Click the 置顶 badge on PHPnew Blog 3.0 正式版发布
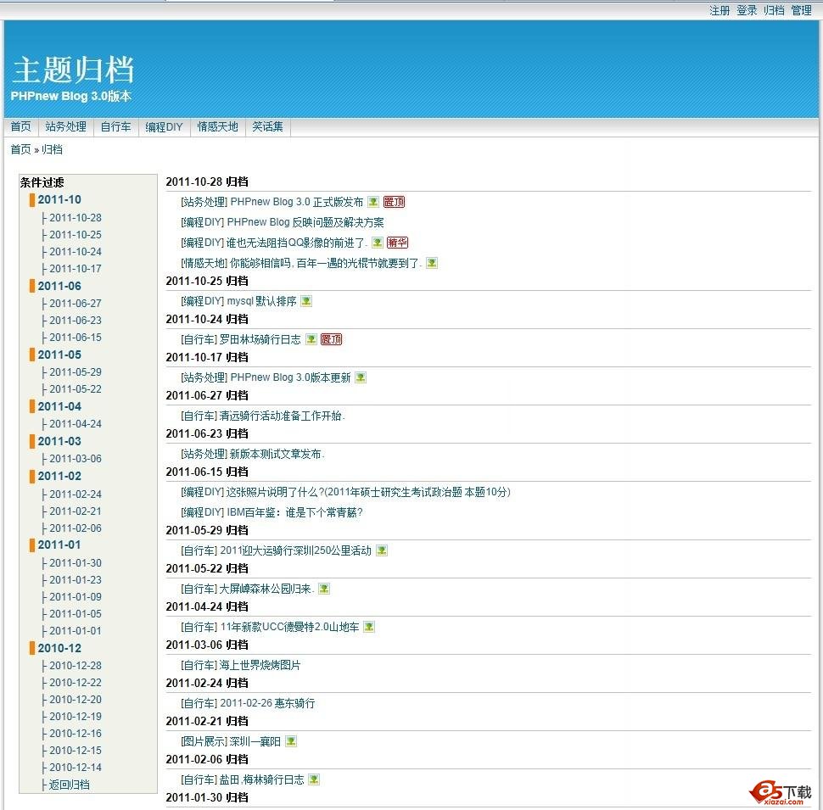This screenshot has height=810, width=823. [395, 202]
